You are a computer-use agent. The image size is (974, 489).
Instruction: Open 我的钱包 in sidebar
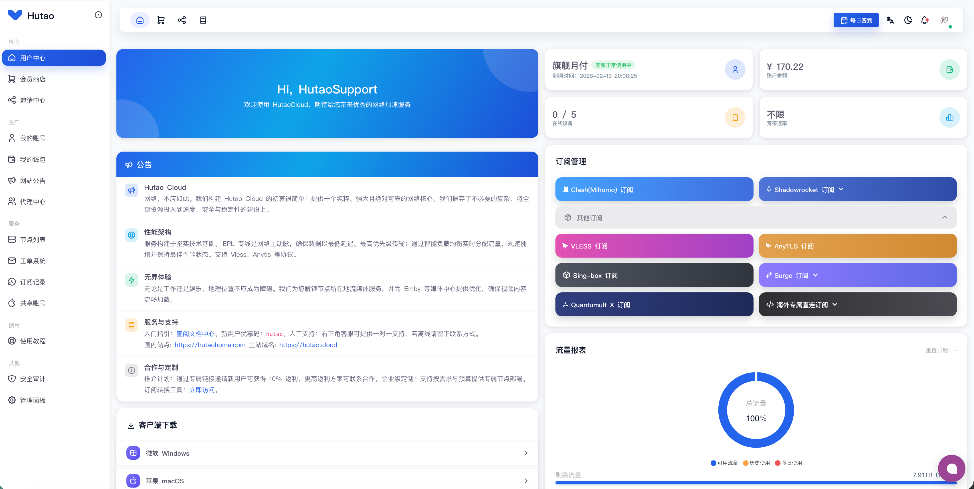(x=54, y=159)
